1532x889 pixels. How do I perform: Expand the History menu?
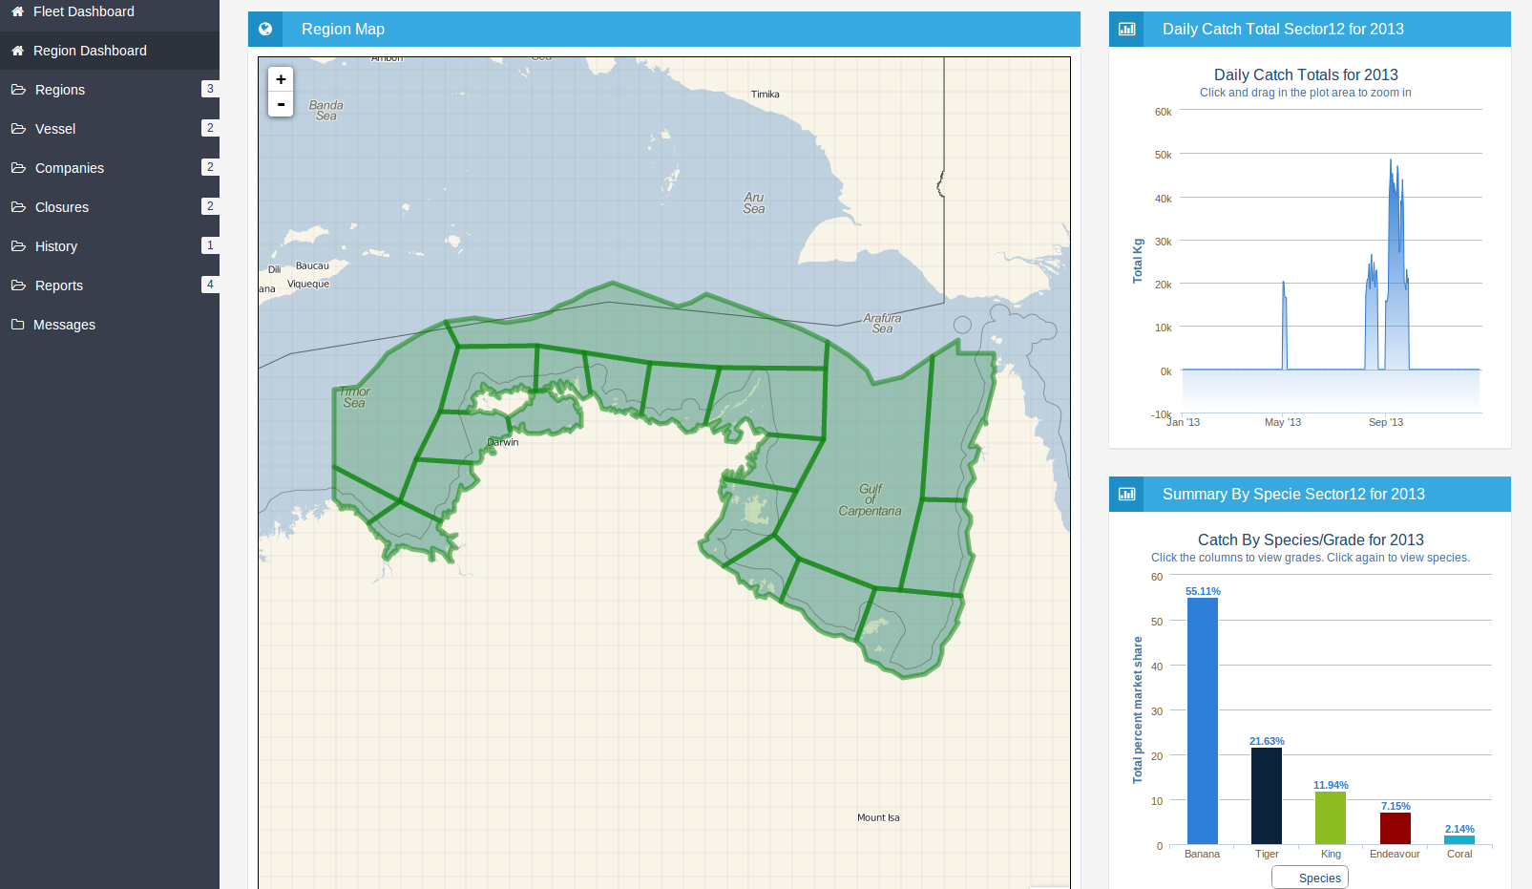pos(110,246)
